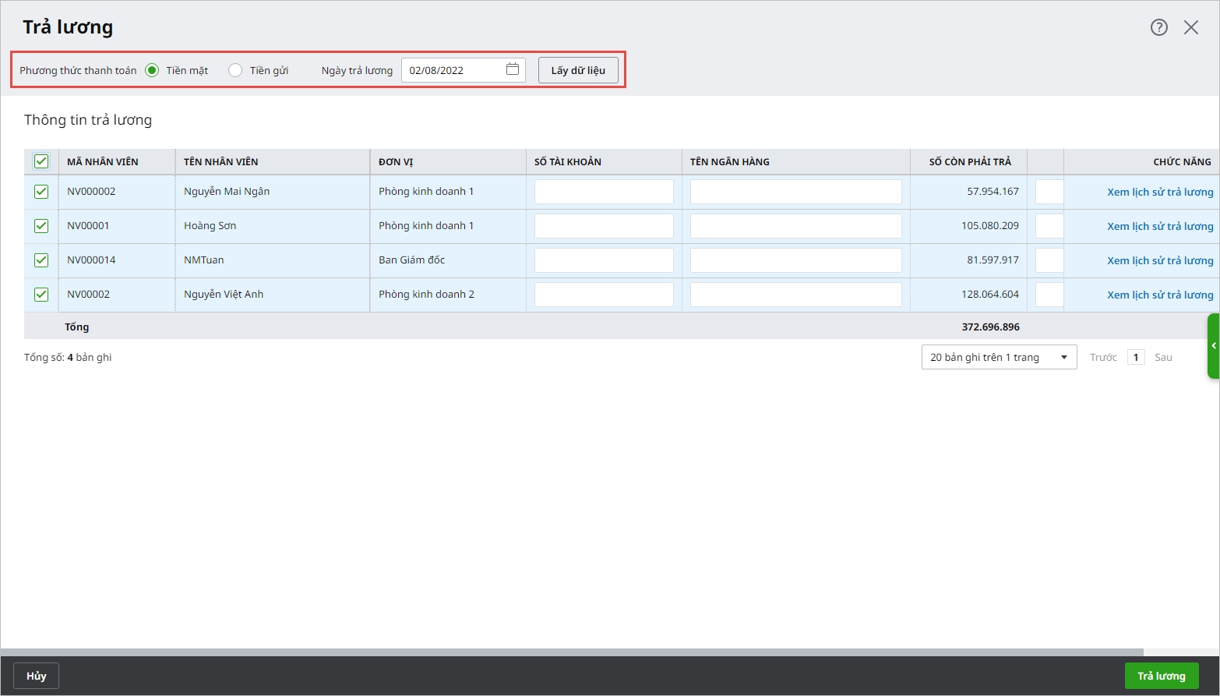Click the amount 128.064.604

tap(990, 295)
